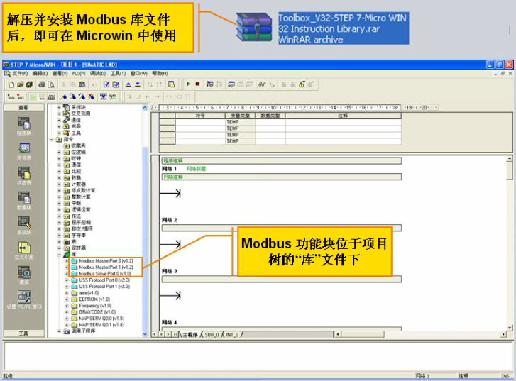
Task: Click the Open project folder icon
Action: click(21, 84)
